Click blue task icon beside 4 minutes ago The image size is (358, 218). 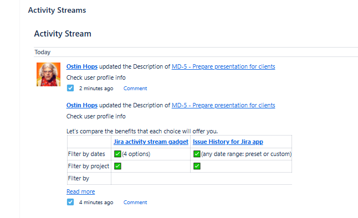70,202
